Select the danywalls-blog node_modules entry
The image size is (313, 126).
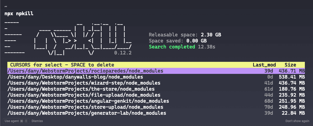point(75,77)
